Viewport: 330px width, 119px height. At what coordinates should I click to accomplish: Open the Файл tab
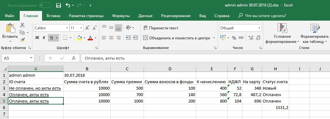9,16
